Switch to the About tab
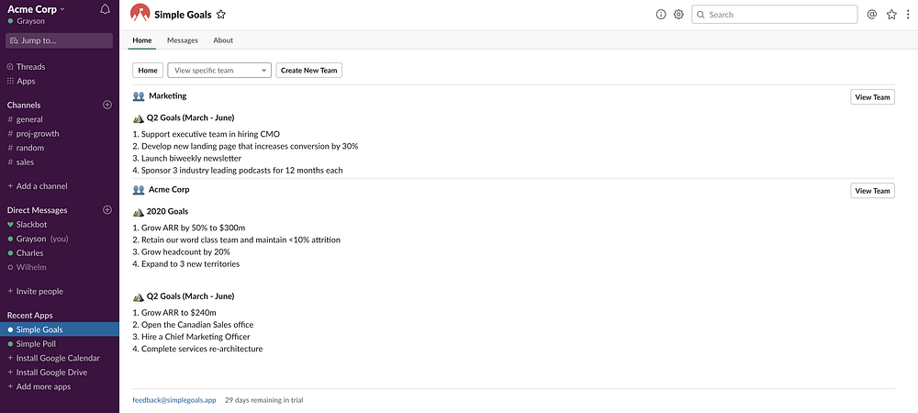918x413 pixels. pos(223,40)
